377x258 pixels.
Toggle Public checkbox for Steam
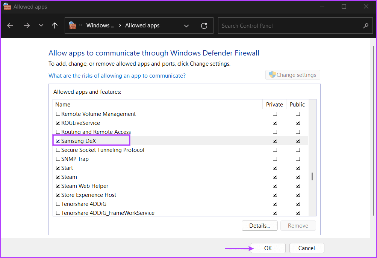(298, 177)
